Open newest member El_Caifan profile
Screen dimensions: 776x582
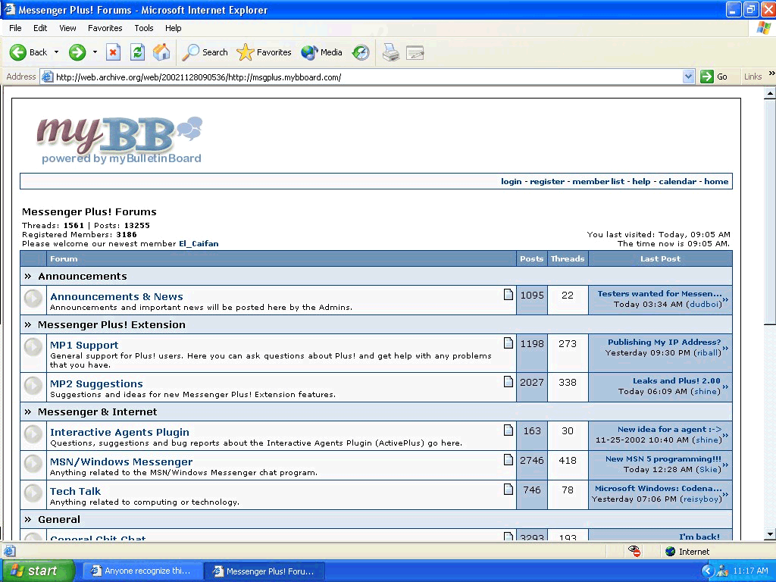coord(199,243)
